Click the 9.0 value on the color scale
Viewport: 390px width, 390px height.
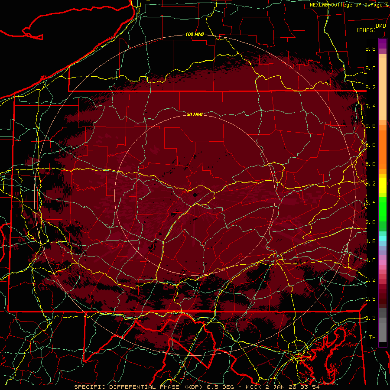370,68
